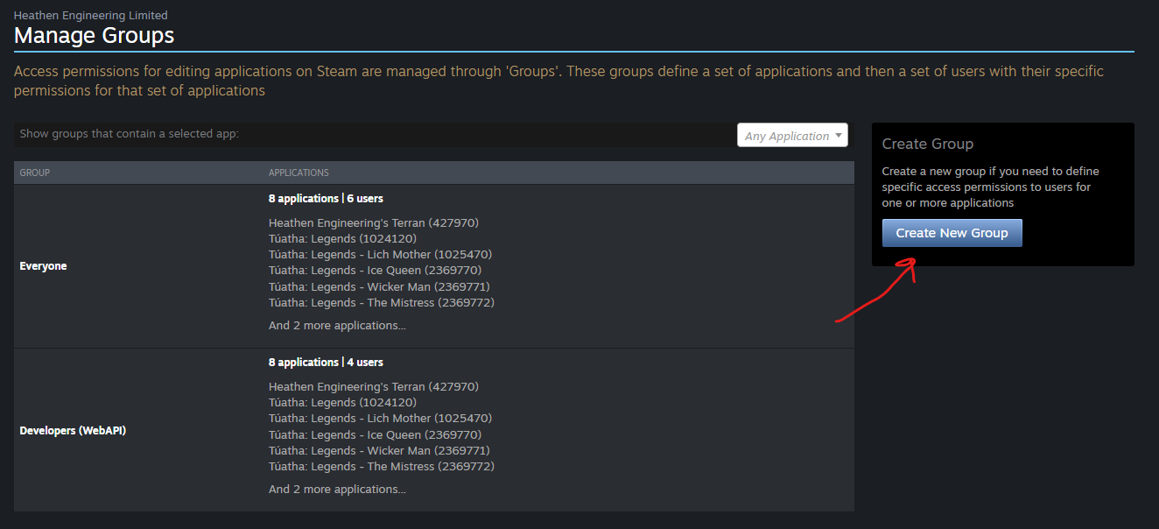Click Wicker Man (2369771) under Everyone group
This screenshot has height=529, width=1159.
pos(379,286)
